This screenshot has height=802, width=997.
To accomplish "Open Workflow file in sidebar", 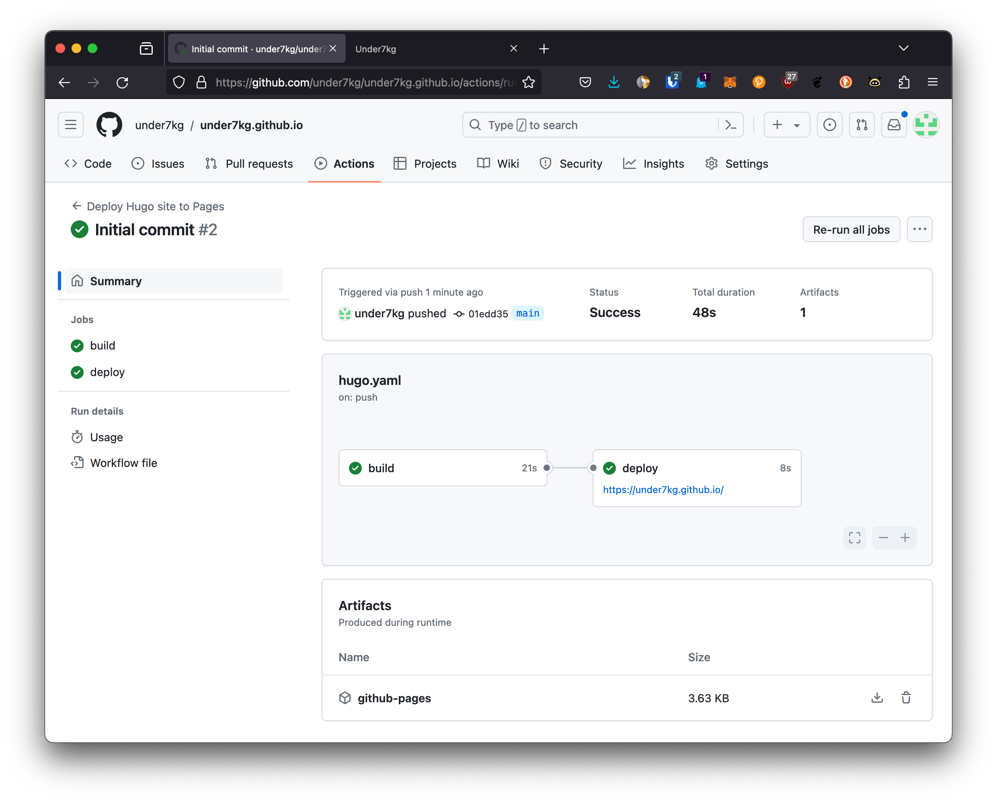I will [114, 463].
